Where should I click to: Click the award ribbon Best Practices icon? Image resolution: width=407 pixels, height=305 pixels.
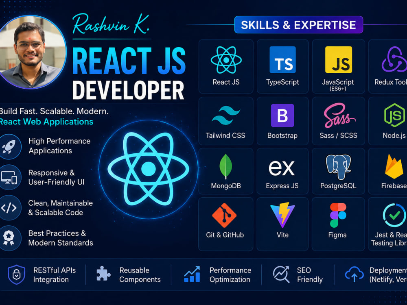[x=9, y=238]
